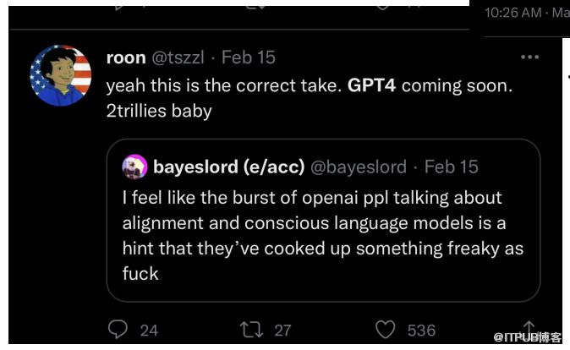Open roon's profile picture avatar
Image resolution: width=570 pixels, height=350 pixels.
click(x=60, y=76)
